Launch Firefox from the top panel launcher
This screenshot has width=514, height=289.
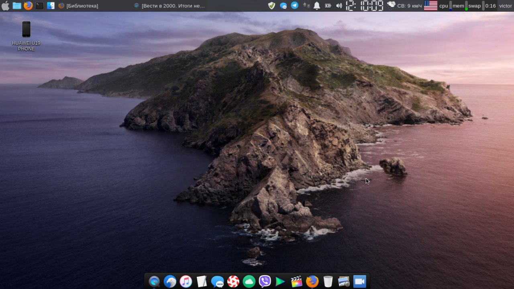(28, 6)
